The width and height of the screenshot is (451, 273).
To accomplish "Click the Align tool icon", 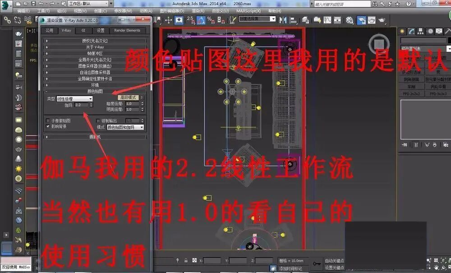I will tap(294, 20).
